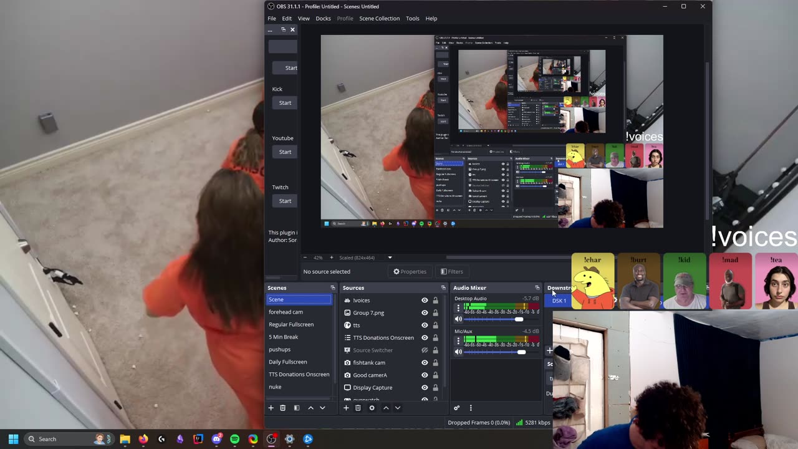Mute Mic/Aux speaker icon
The height and width of the screenshot is (449, 798).
tap(458, 352)
